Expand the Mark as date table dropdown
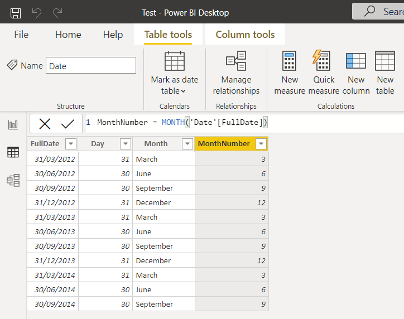Viewport: 404px width, 319px height. pyautogui.click(x=174, y=91)
